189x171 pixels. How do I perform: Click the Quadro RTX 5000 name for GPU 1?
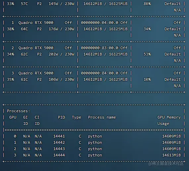coord(36,23)
